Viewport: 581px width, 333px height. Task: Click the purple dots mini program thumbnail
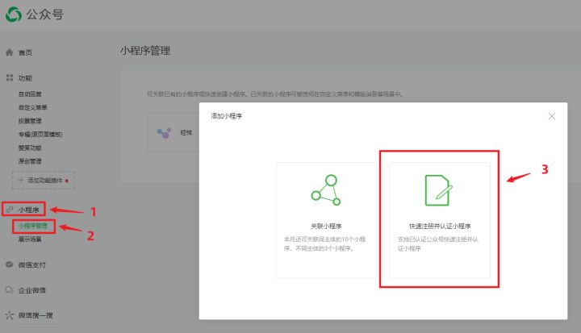164,132
